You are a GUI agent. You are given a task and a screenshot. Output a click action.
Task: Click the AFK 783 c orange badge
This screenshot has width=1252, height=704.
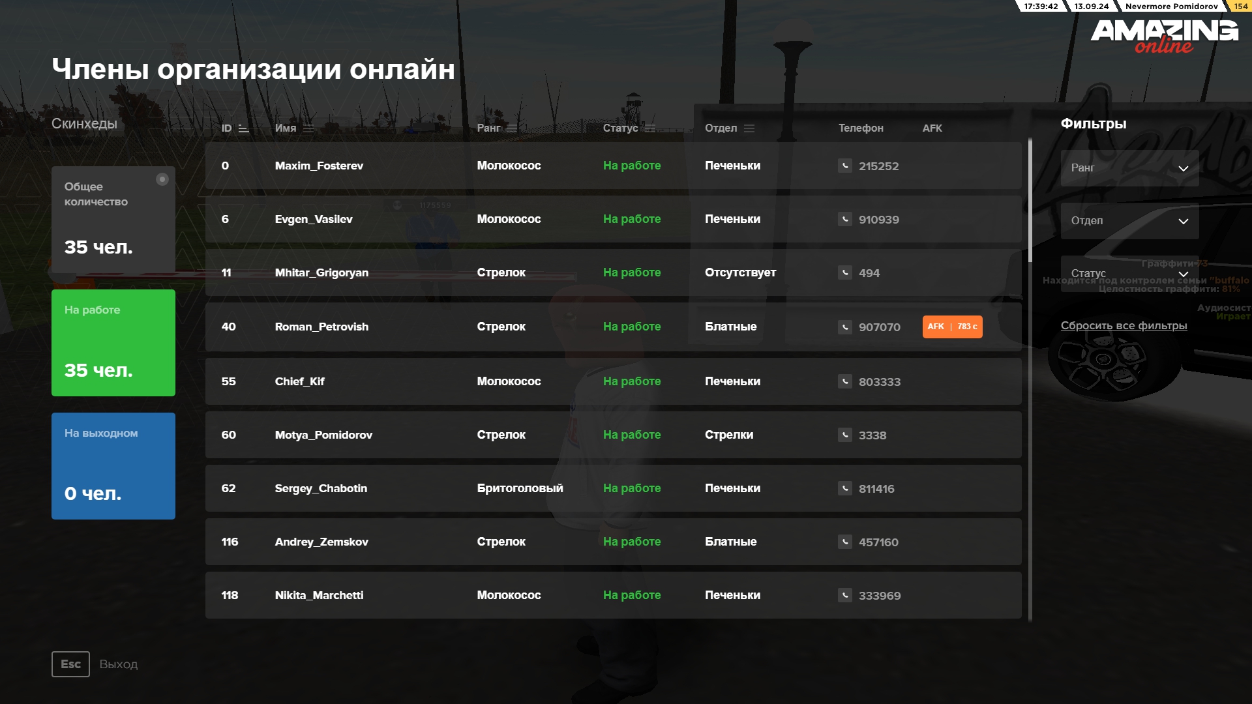952,327
